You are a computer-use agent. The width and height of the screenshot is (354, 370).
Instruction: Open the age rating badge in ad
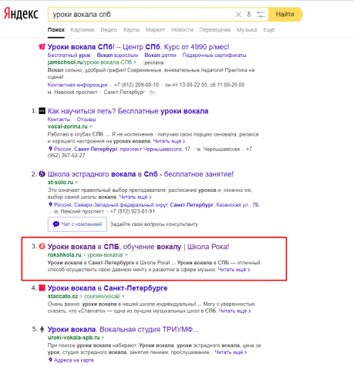pos(153,92)
